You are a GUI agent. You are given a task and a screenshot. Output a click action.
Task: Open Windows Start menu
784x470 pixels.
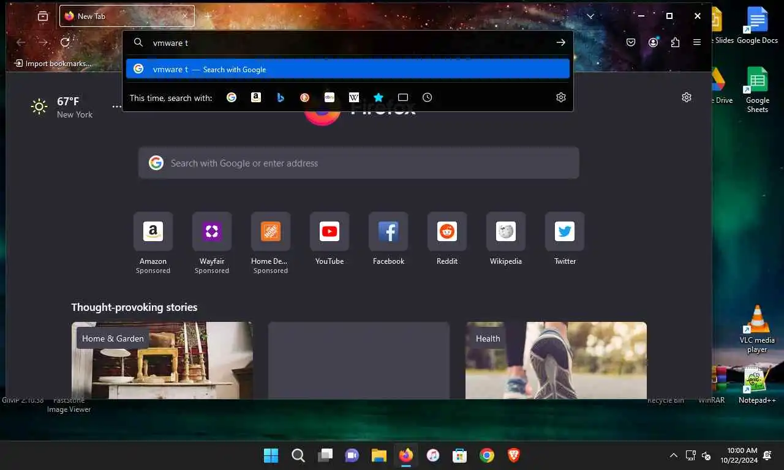click(x=271, y=455)
